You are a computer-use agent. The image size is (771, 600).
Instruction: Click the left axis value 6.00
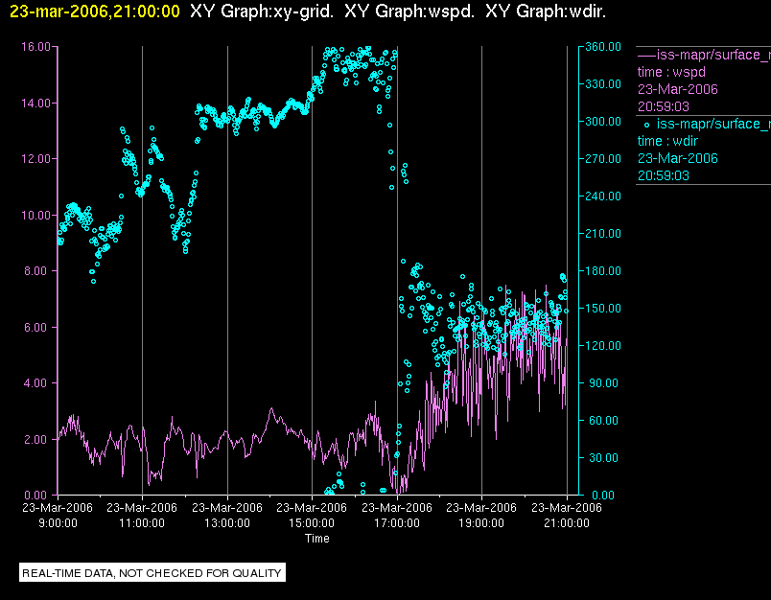point(37,327)
